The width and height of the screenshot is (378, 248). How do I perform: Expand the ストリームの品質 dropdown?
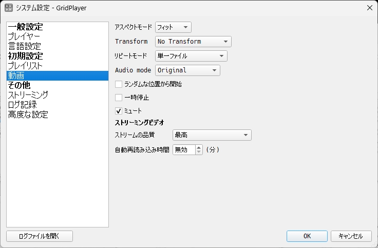coord(212,135)
